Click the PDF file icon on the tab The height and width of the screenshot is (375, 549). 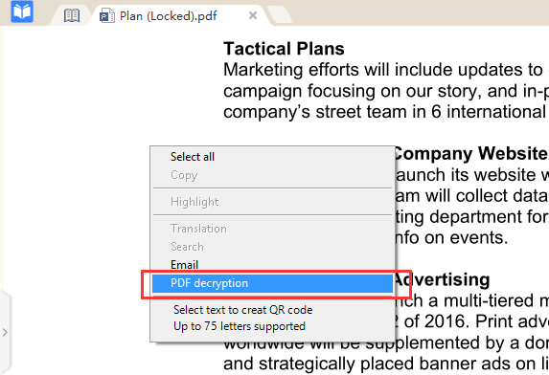[x=106, y=16]
